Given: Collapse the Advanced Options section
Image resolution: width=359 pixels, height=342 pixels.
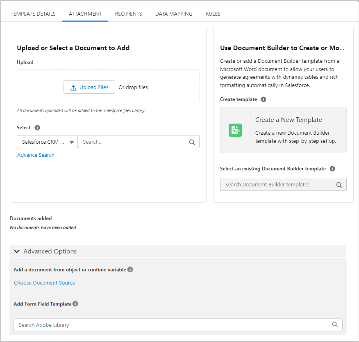Looking at the screenshot, I should click(x=17, y=251).
